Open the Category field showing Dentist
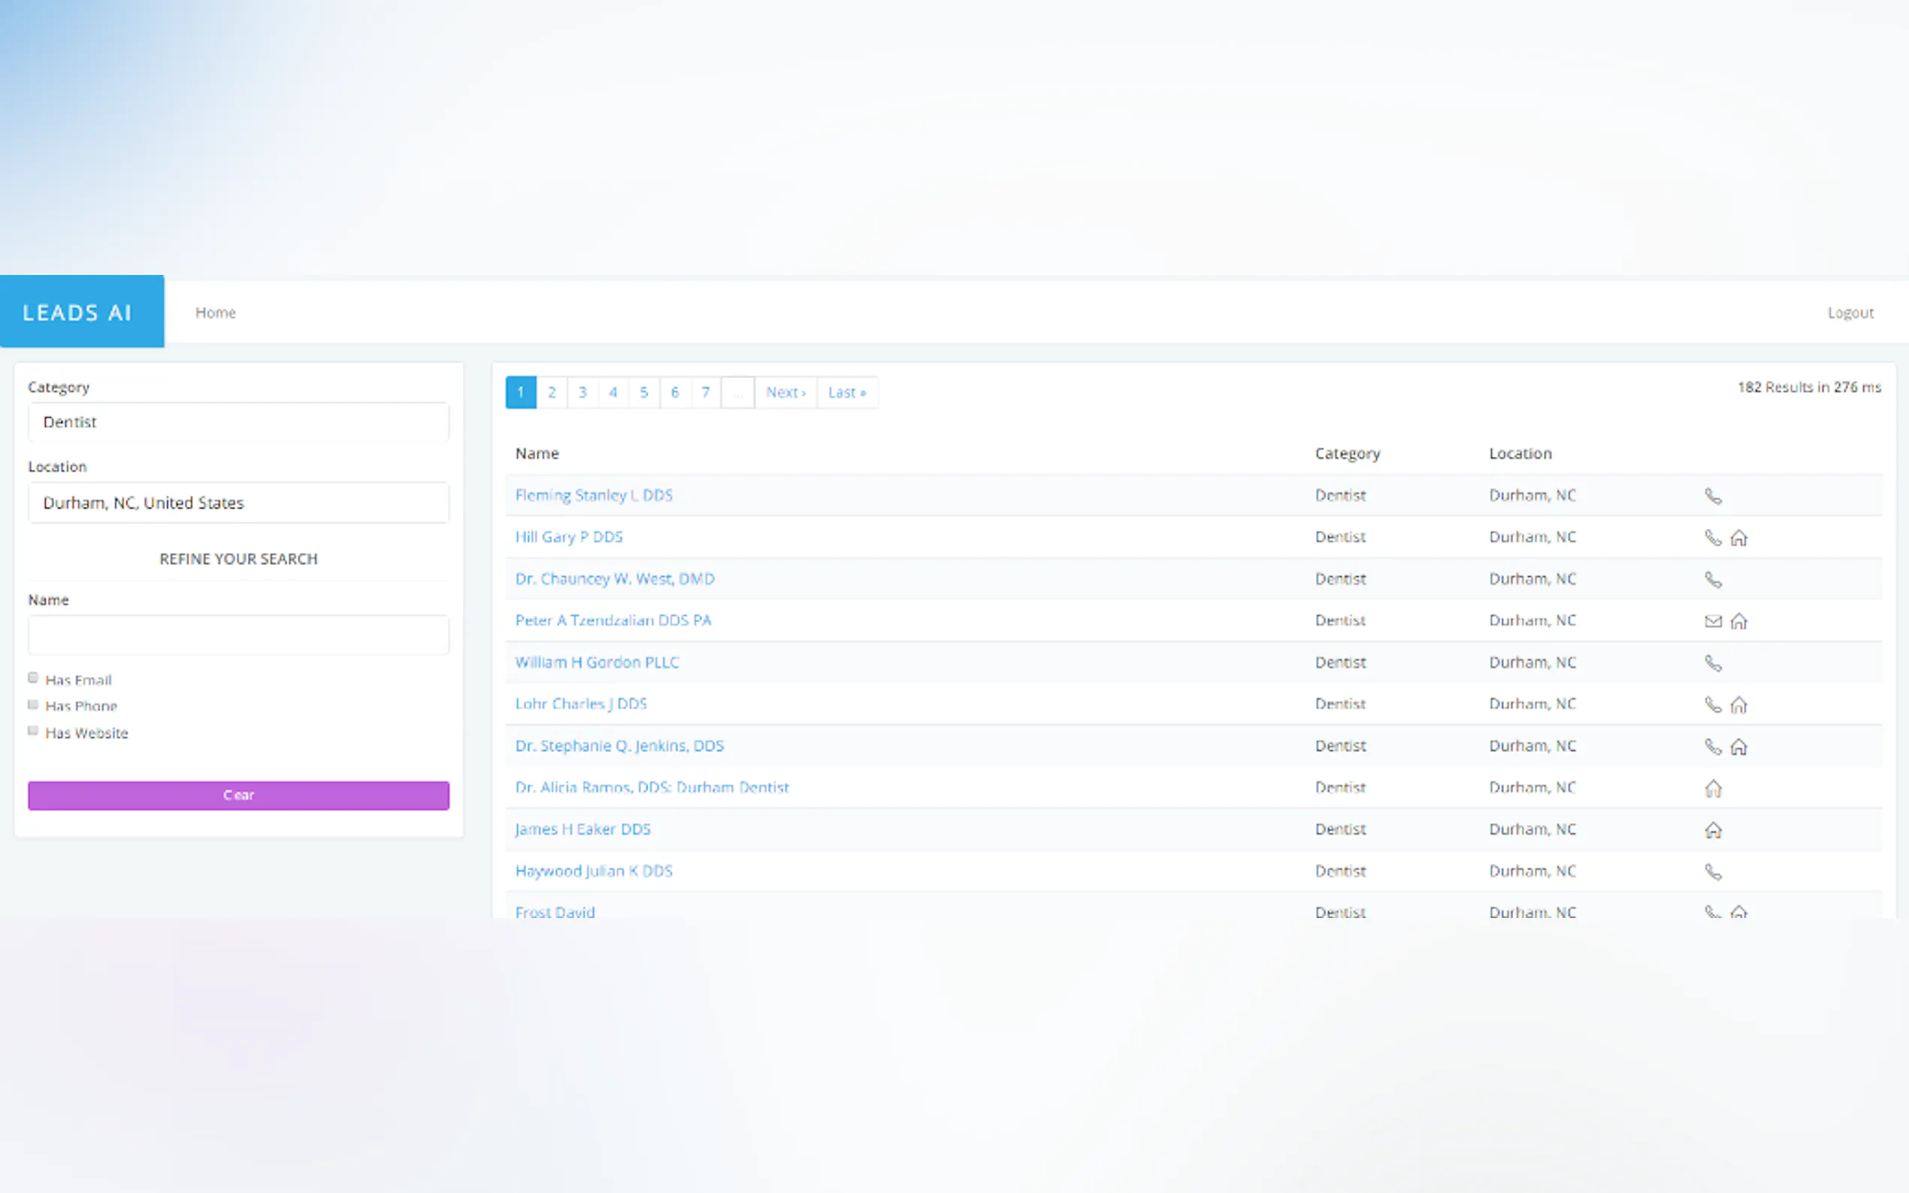 pos(238,422)
